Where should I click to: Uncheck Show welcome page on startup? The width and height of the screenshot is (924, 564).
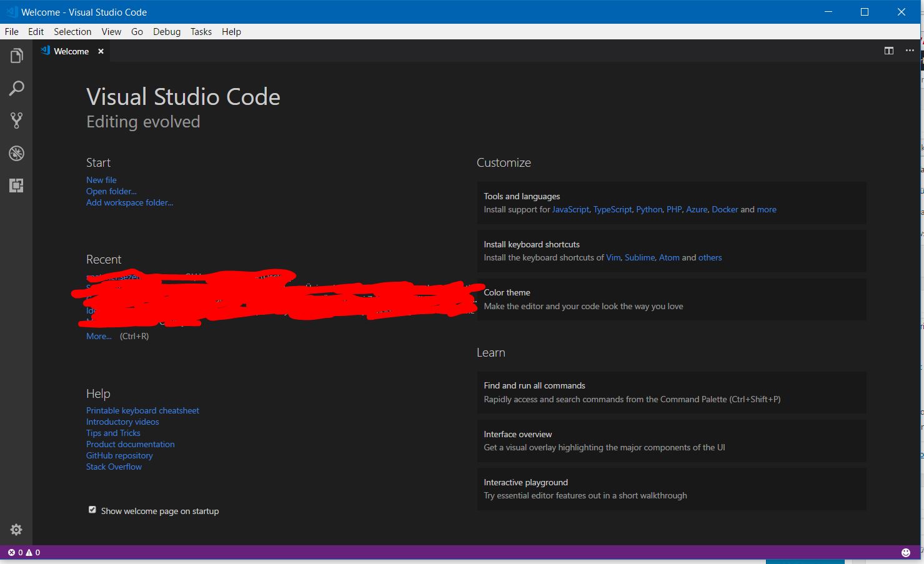click(x=92, y=510)
